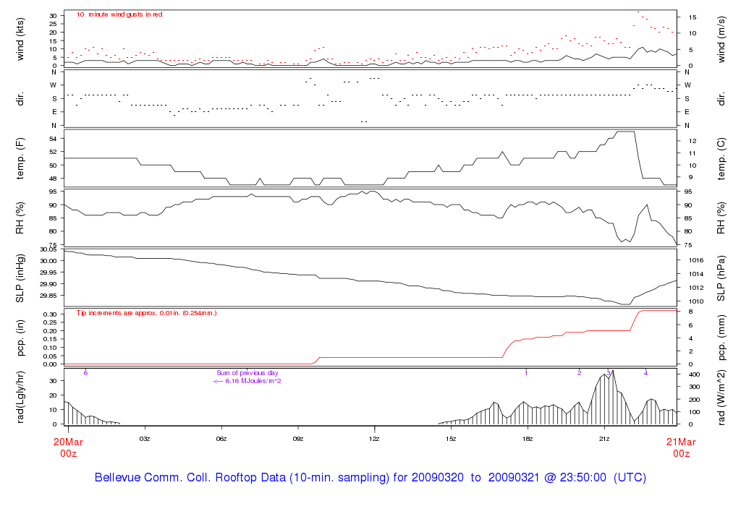741x506 pixels.
Task: Click the '30.05' pressure axis value
Action: pos(48,249)
